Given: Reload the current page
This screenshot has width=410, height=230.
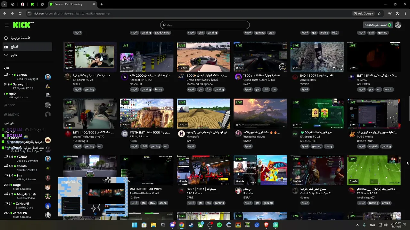Looking at the screenshot, I should click(20, 13).
